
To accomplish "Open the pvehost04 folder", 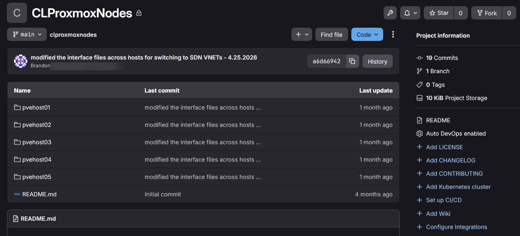I will click(x=36, y=160).
